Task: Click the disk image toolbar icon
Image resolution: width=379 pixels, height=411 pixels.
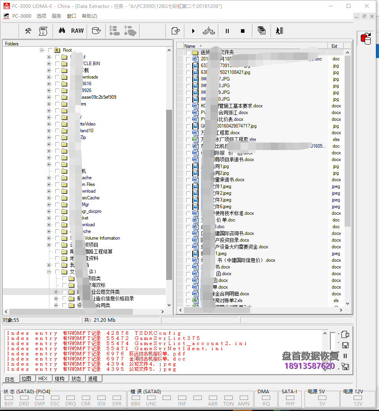Action: [x=97, y=31]
